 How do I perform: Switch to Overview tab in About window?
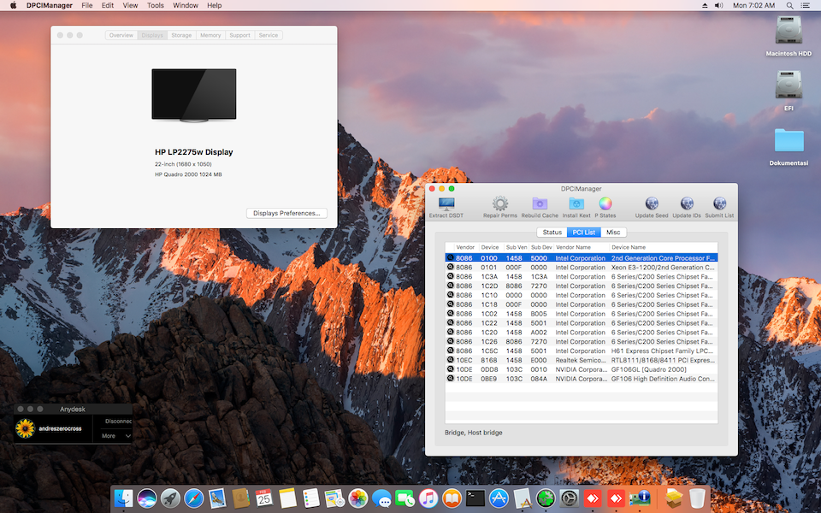point(121,35)
